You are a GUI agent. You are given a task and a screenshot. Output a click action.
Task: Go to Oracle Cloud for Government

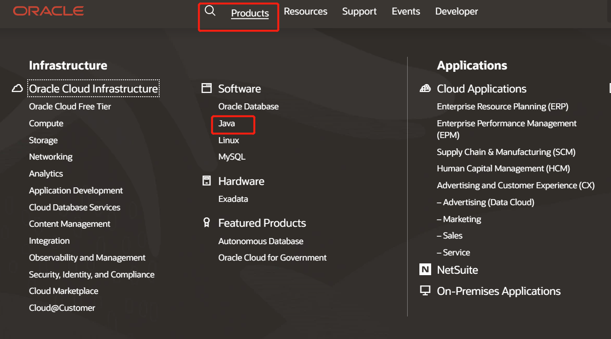point(272,258)
